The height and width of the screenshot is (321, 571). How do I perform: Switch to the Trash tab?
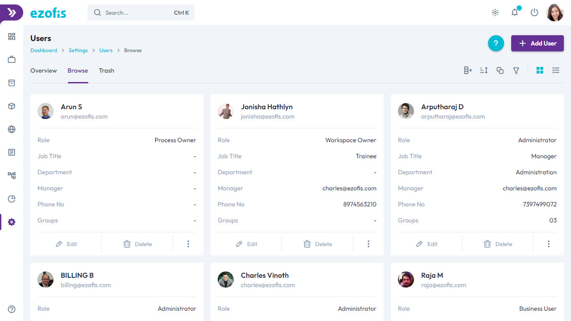tap(107, 70)
